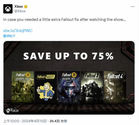Select the Fallout 4 power armor cover
Image resolution: width=139 pixels, height=125 pixels.
(x=115, y=87)
